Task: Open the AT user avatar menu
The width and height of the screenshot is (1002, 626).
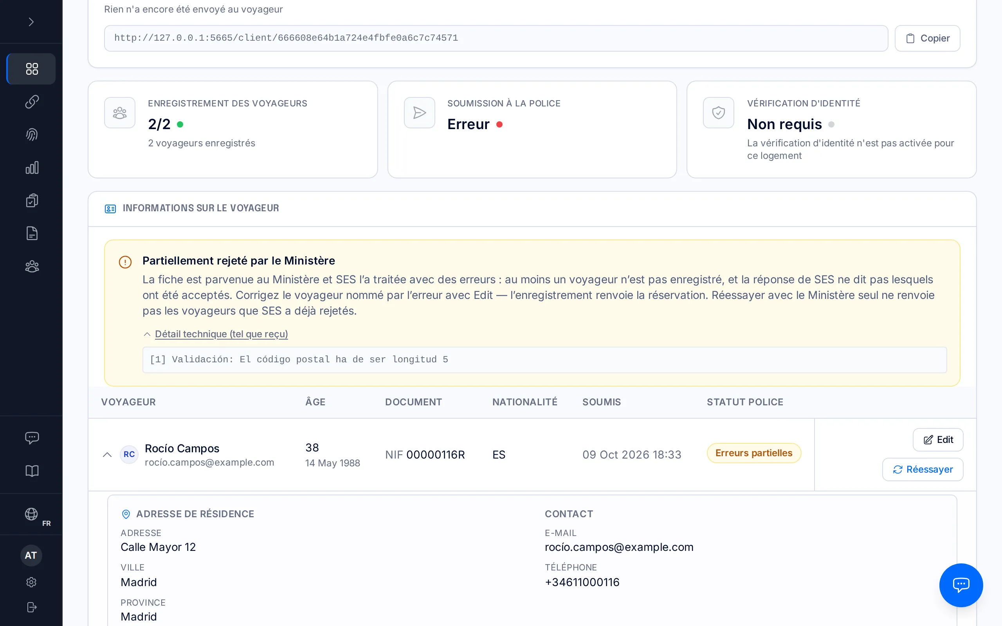Action: coord(31,556)
